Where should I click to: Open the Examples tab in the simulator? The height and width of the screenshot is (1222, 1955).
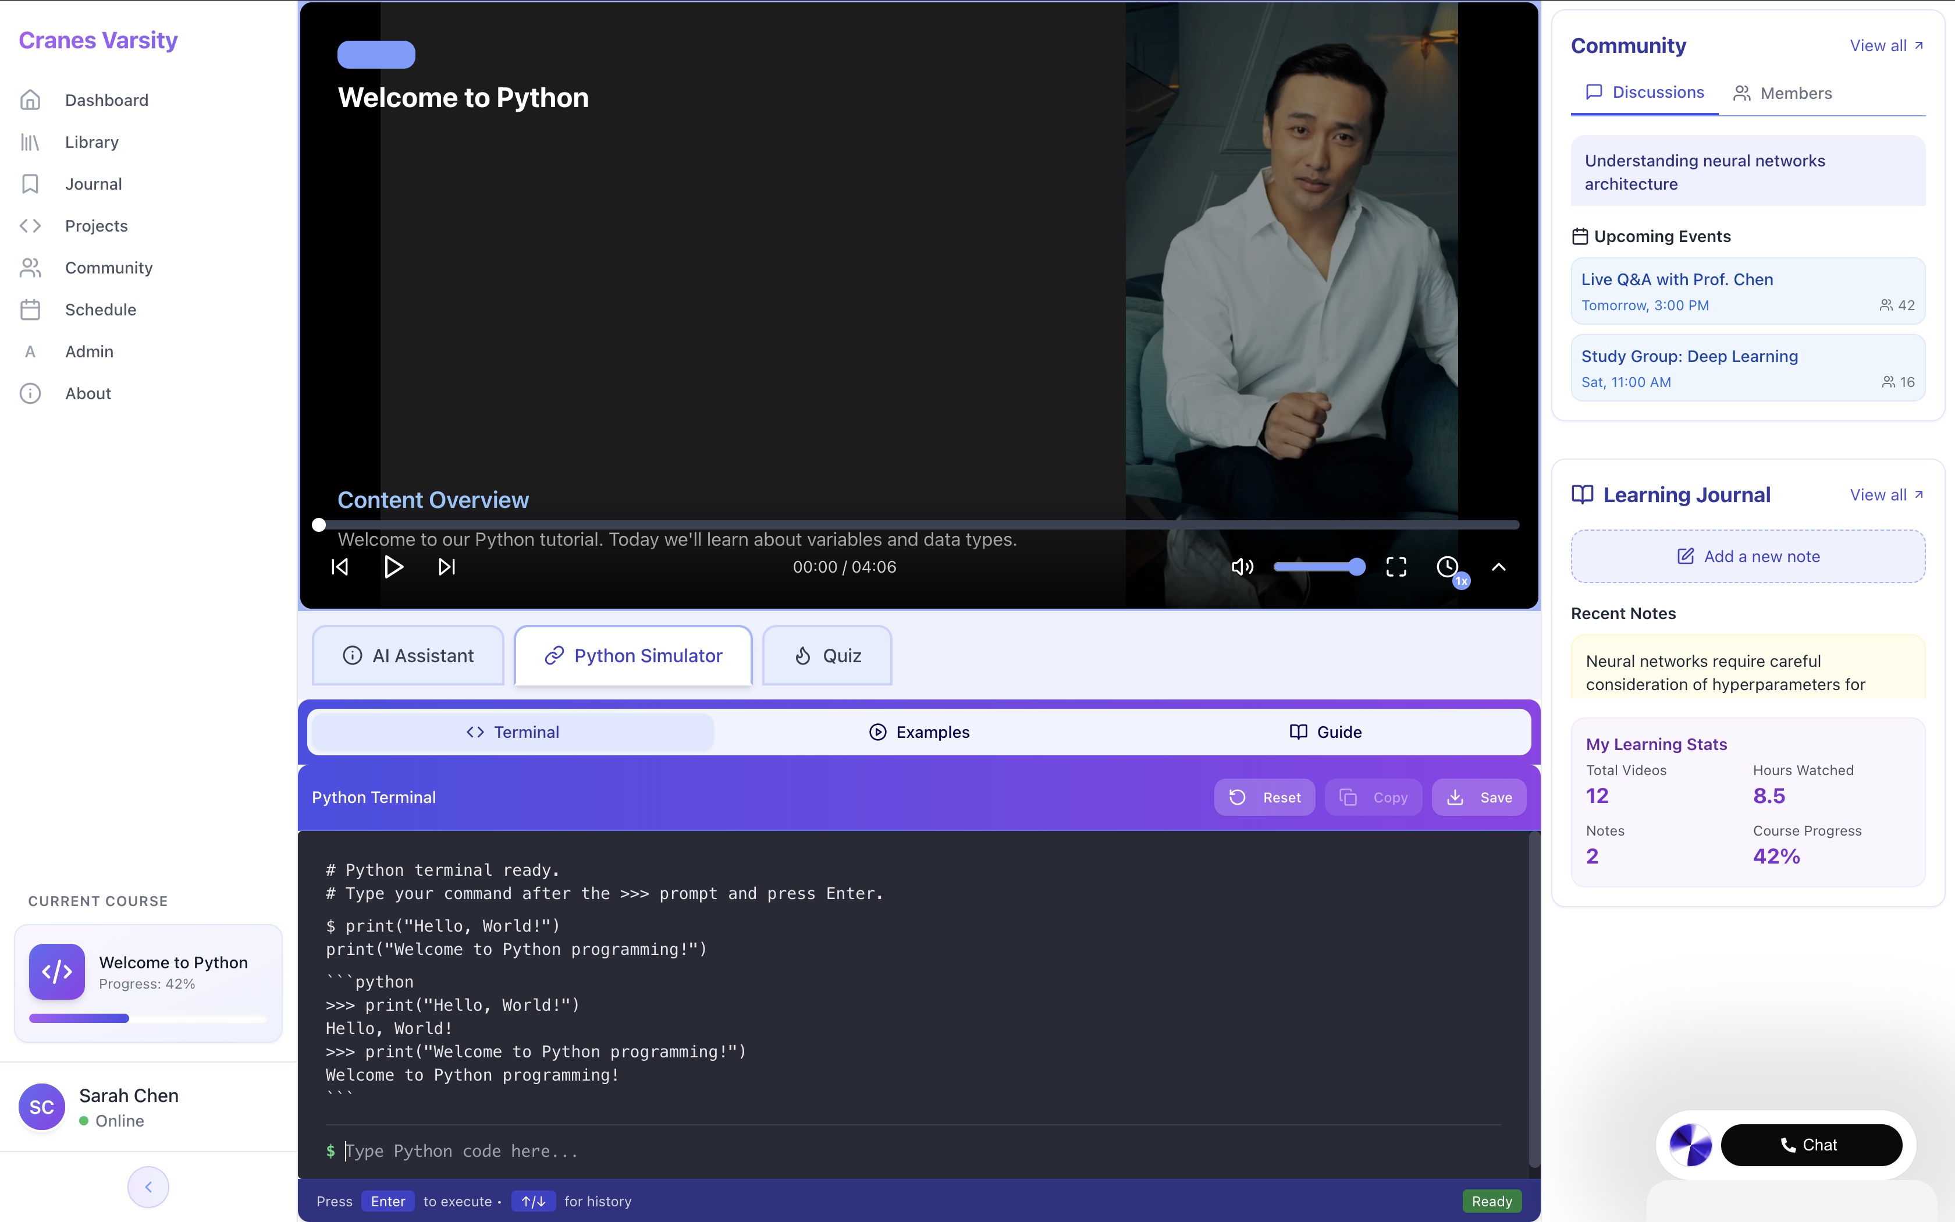tap(919, 731)
